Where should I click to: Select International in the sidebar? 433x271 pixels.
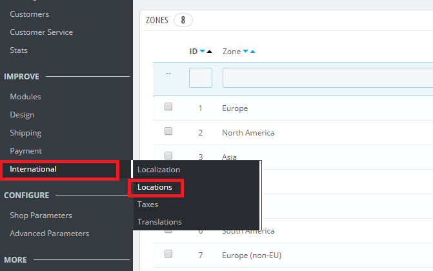33,169
